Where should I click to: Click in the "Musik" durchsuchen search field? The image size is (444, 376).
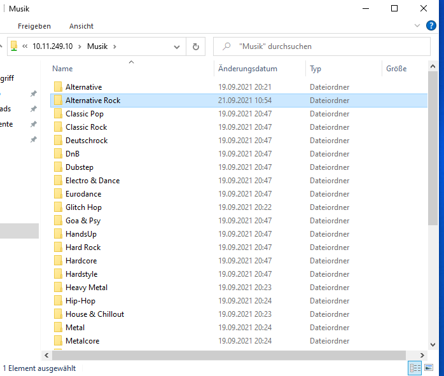pyautogui.click(x=322, y=46)
